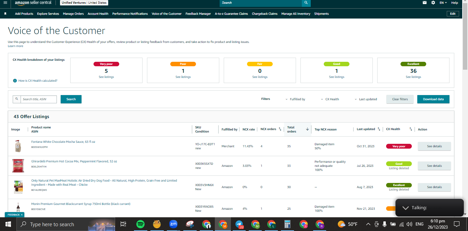Expand the Last updated filter dropdown

[x=366, y=99]
